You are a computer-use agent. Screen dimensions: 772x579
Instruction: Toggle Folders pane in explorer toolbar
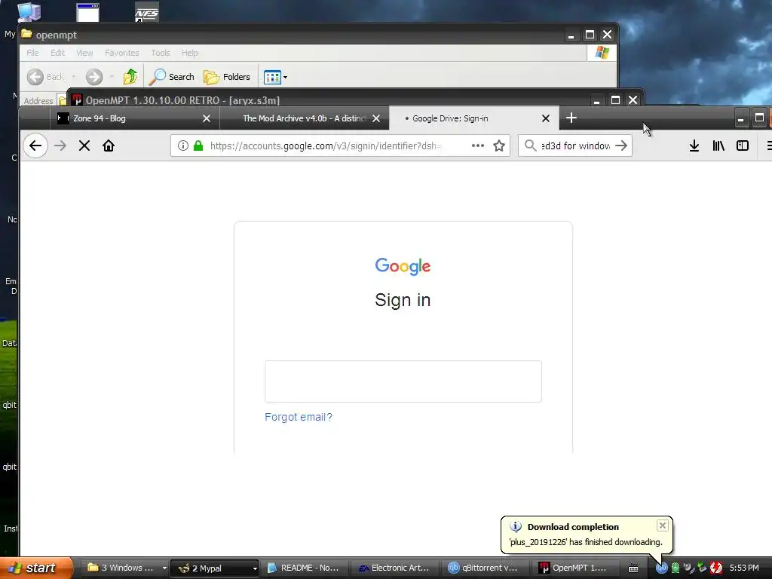226,77
